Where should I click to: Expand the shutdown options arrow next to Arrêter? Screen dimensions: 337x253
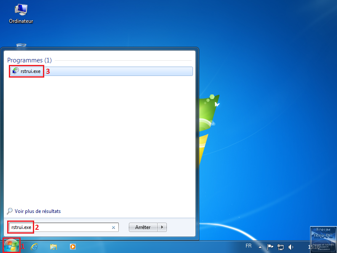click(x=163, y=227)
